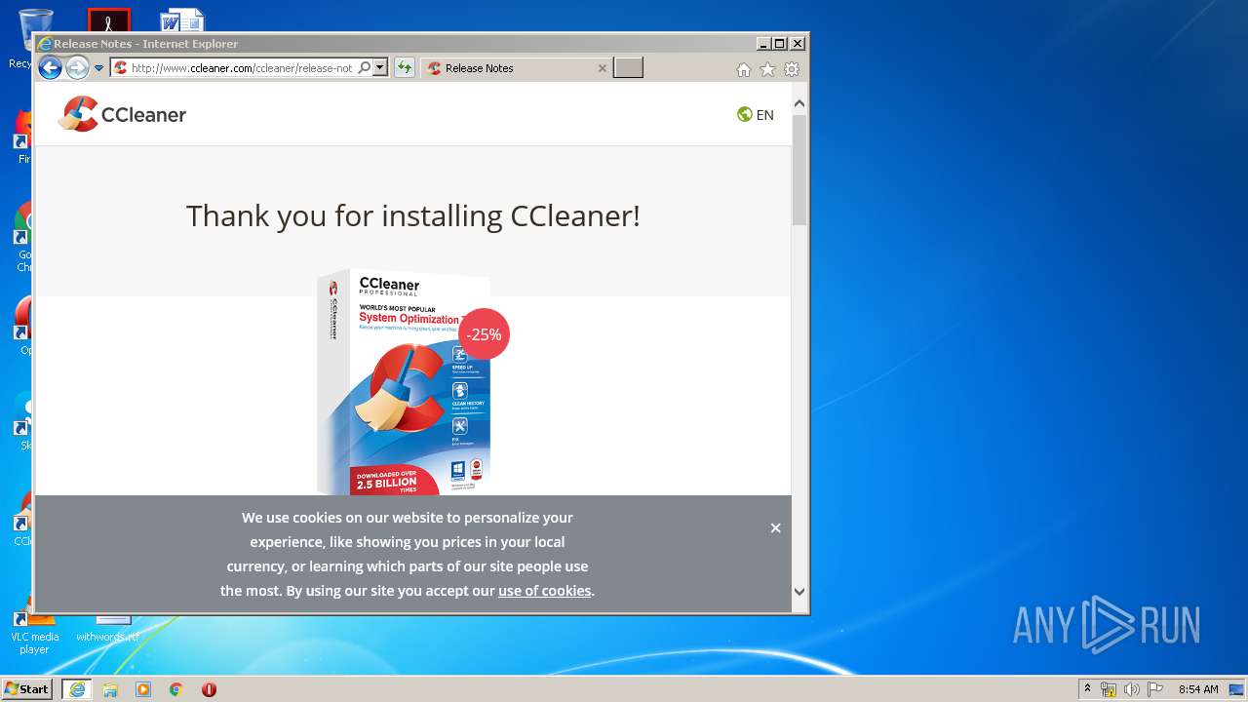Launch Chrome from the taskbar

pyautogui.click(x=175, y=689)
